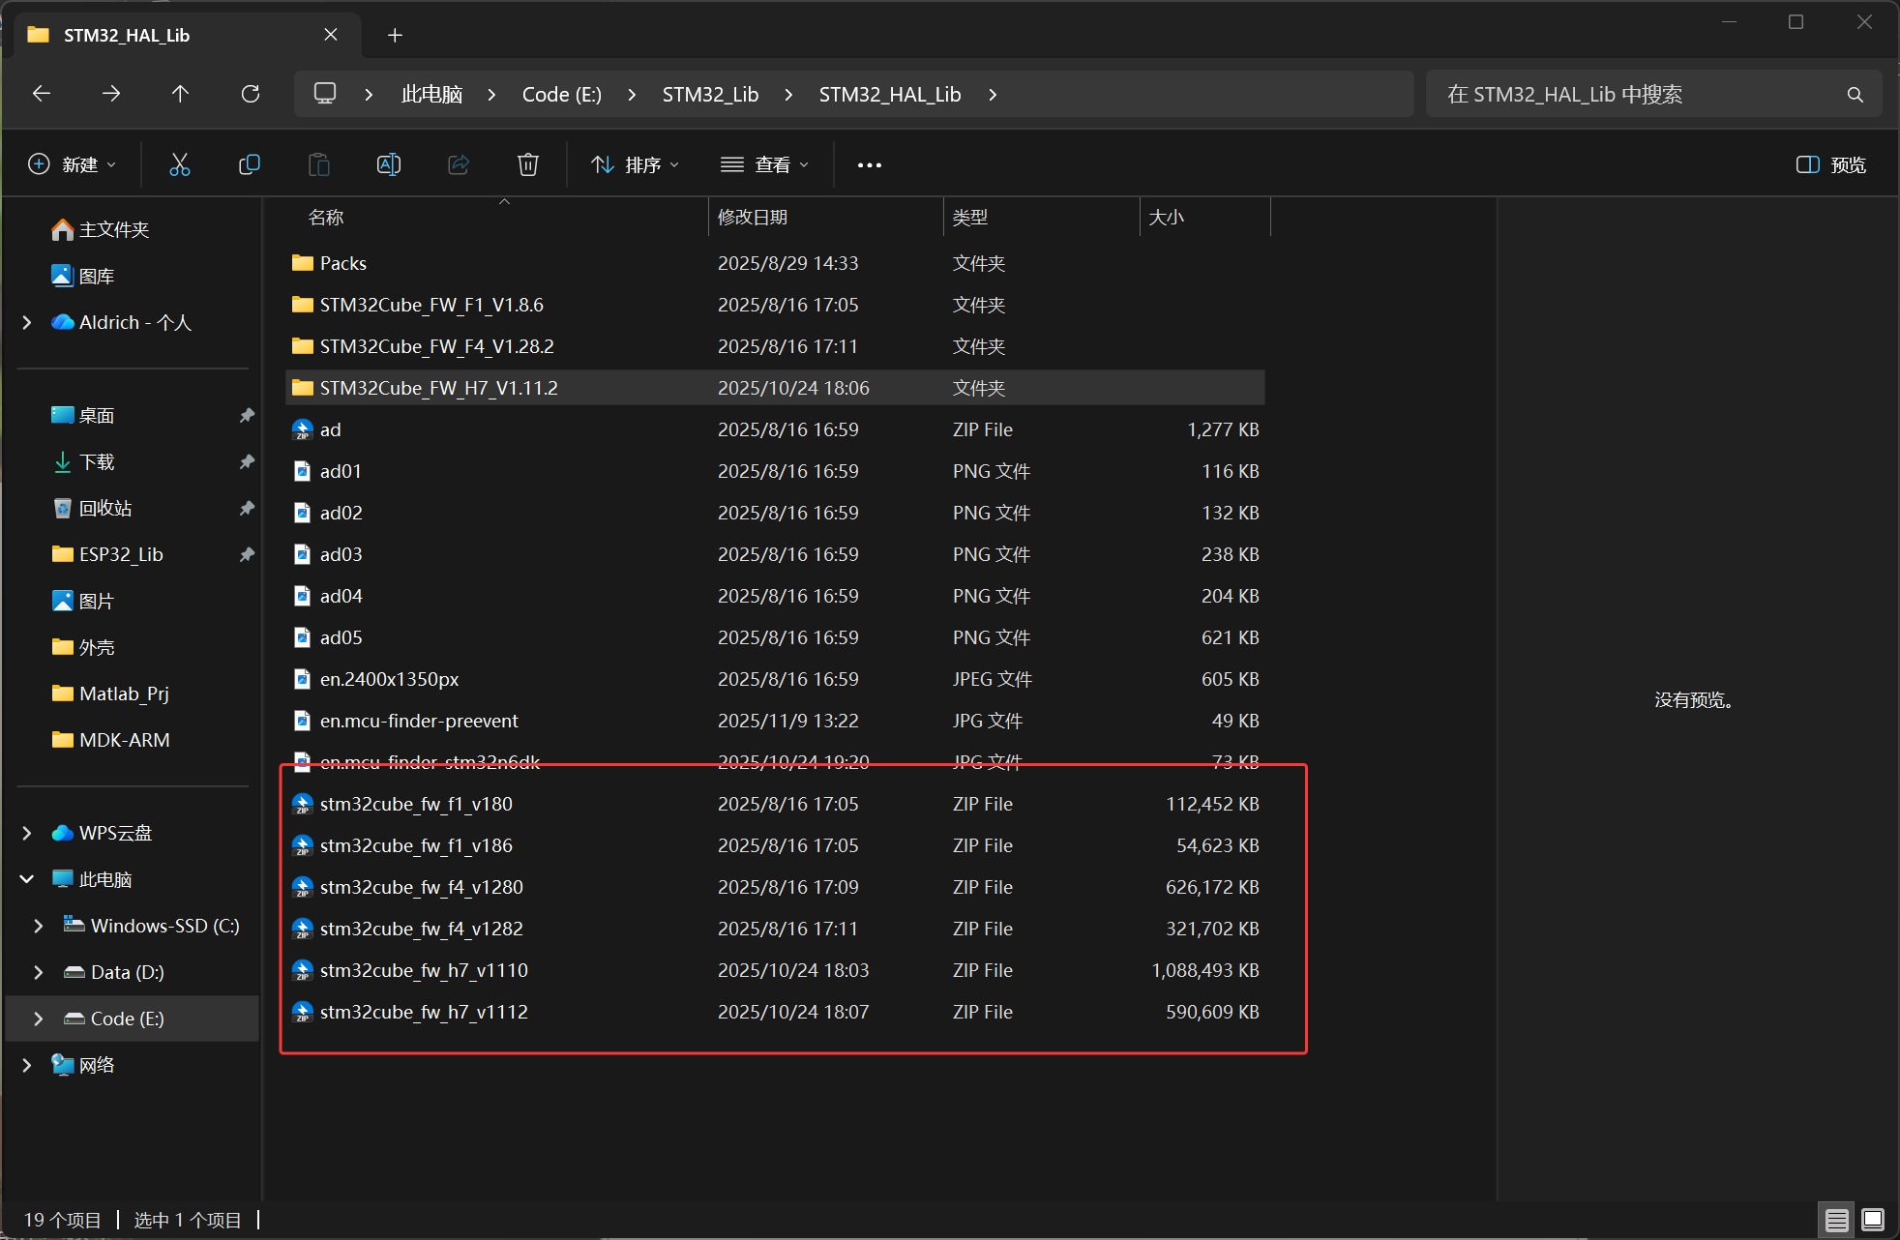Click the Refresh button
This screenshot has width=1900, height=1240.
coord(251,94)
